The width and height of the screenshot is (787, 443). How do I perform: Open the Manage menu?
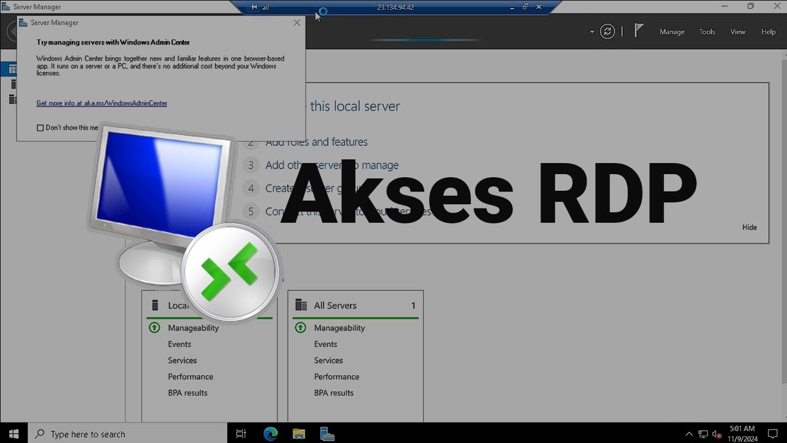pos(672,32)
